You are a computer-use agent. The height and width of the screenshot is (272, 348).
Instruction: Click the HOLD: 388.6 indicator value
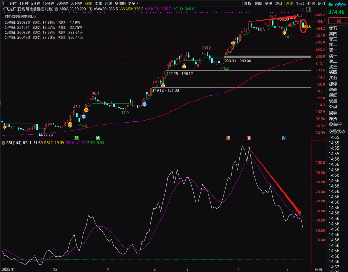click(x=183, y=9)
